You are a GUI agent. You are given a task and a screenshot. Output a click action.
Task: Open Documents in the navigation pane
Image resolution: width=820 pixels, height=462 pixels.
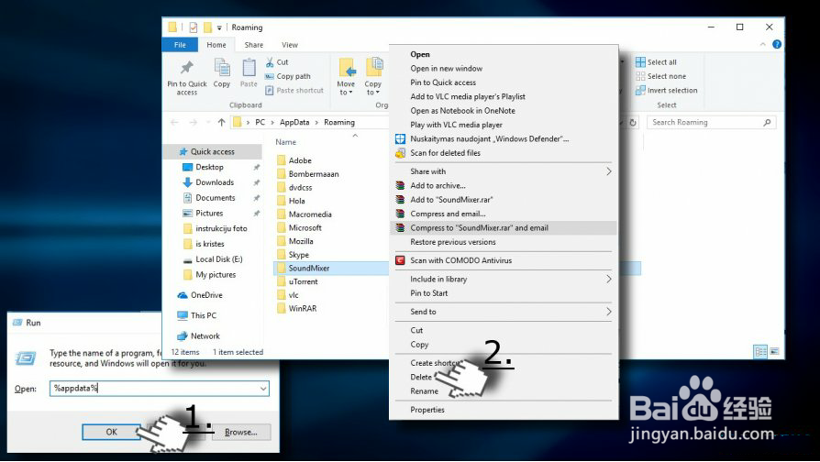pos(215,198)
